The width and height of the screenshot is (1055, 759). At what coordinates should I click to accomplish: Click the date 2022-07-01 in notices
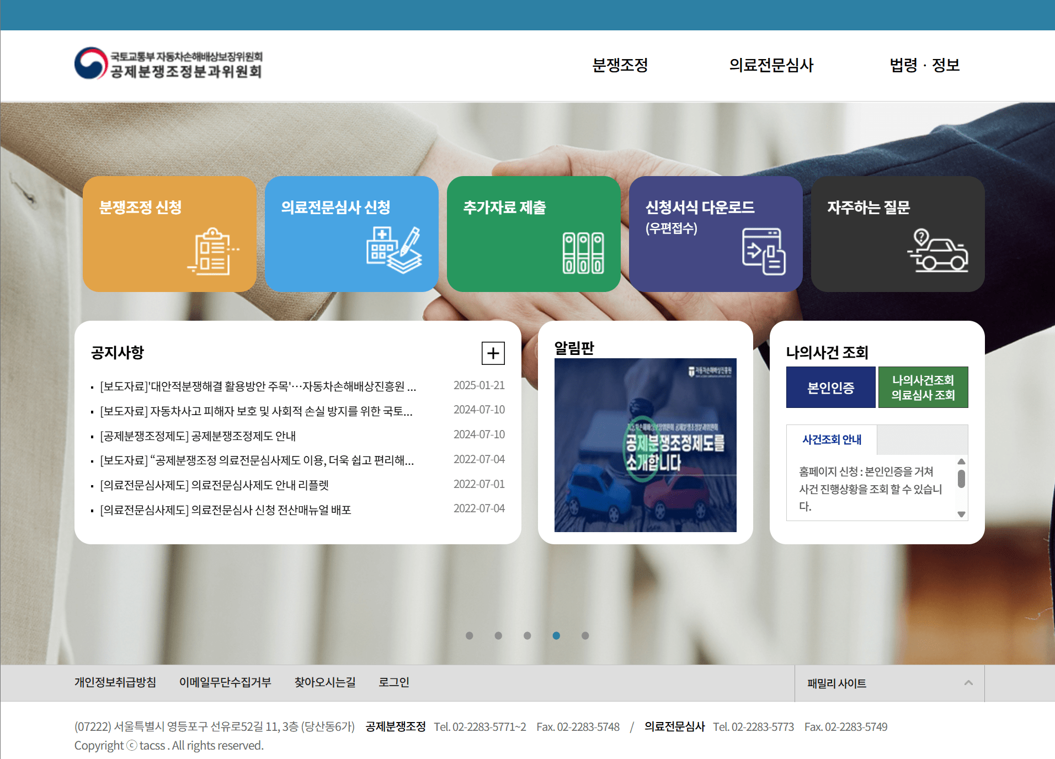479,484
